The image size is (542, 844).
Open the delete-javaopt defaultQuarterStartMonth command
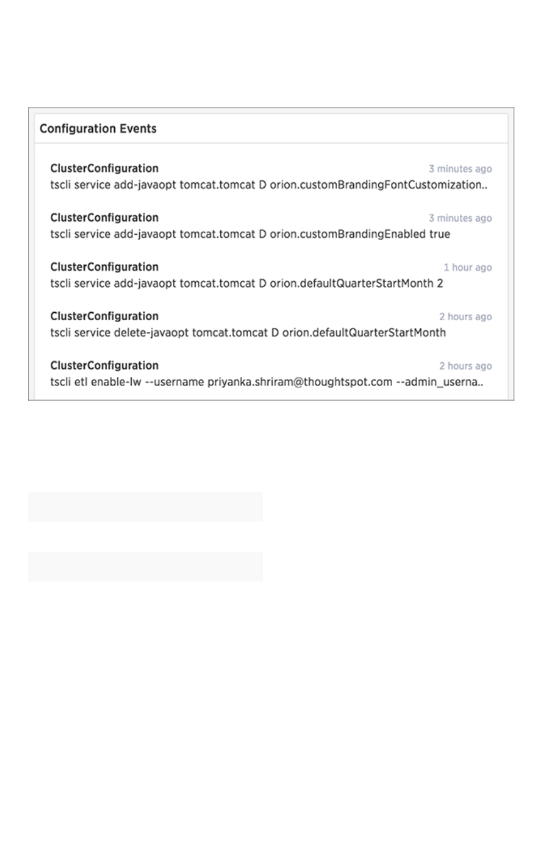(248, 333)
